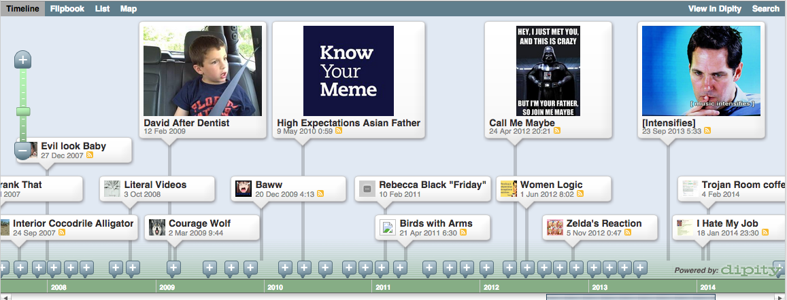Open the Courage Wolf event
Viewport: 787px width, 300px height.
[200, 223]
